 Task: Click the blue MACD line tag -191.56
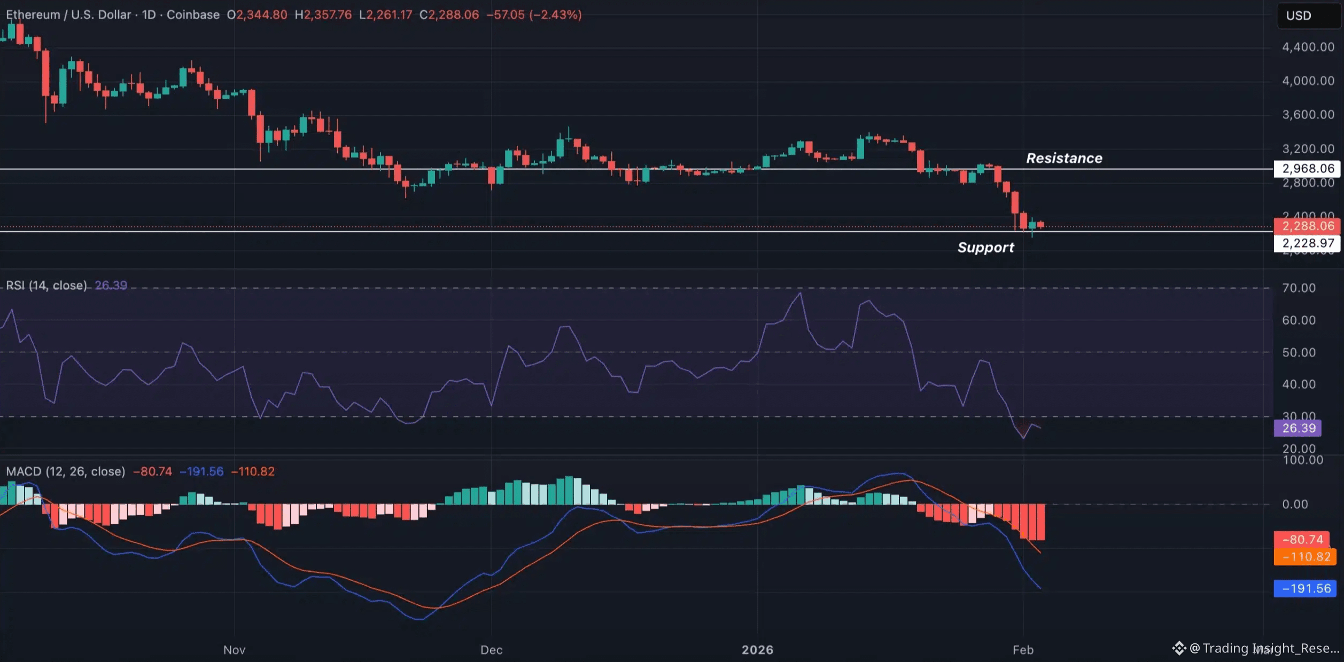(x=1305, y=588)
